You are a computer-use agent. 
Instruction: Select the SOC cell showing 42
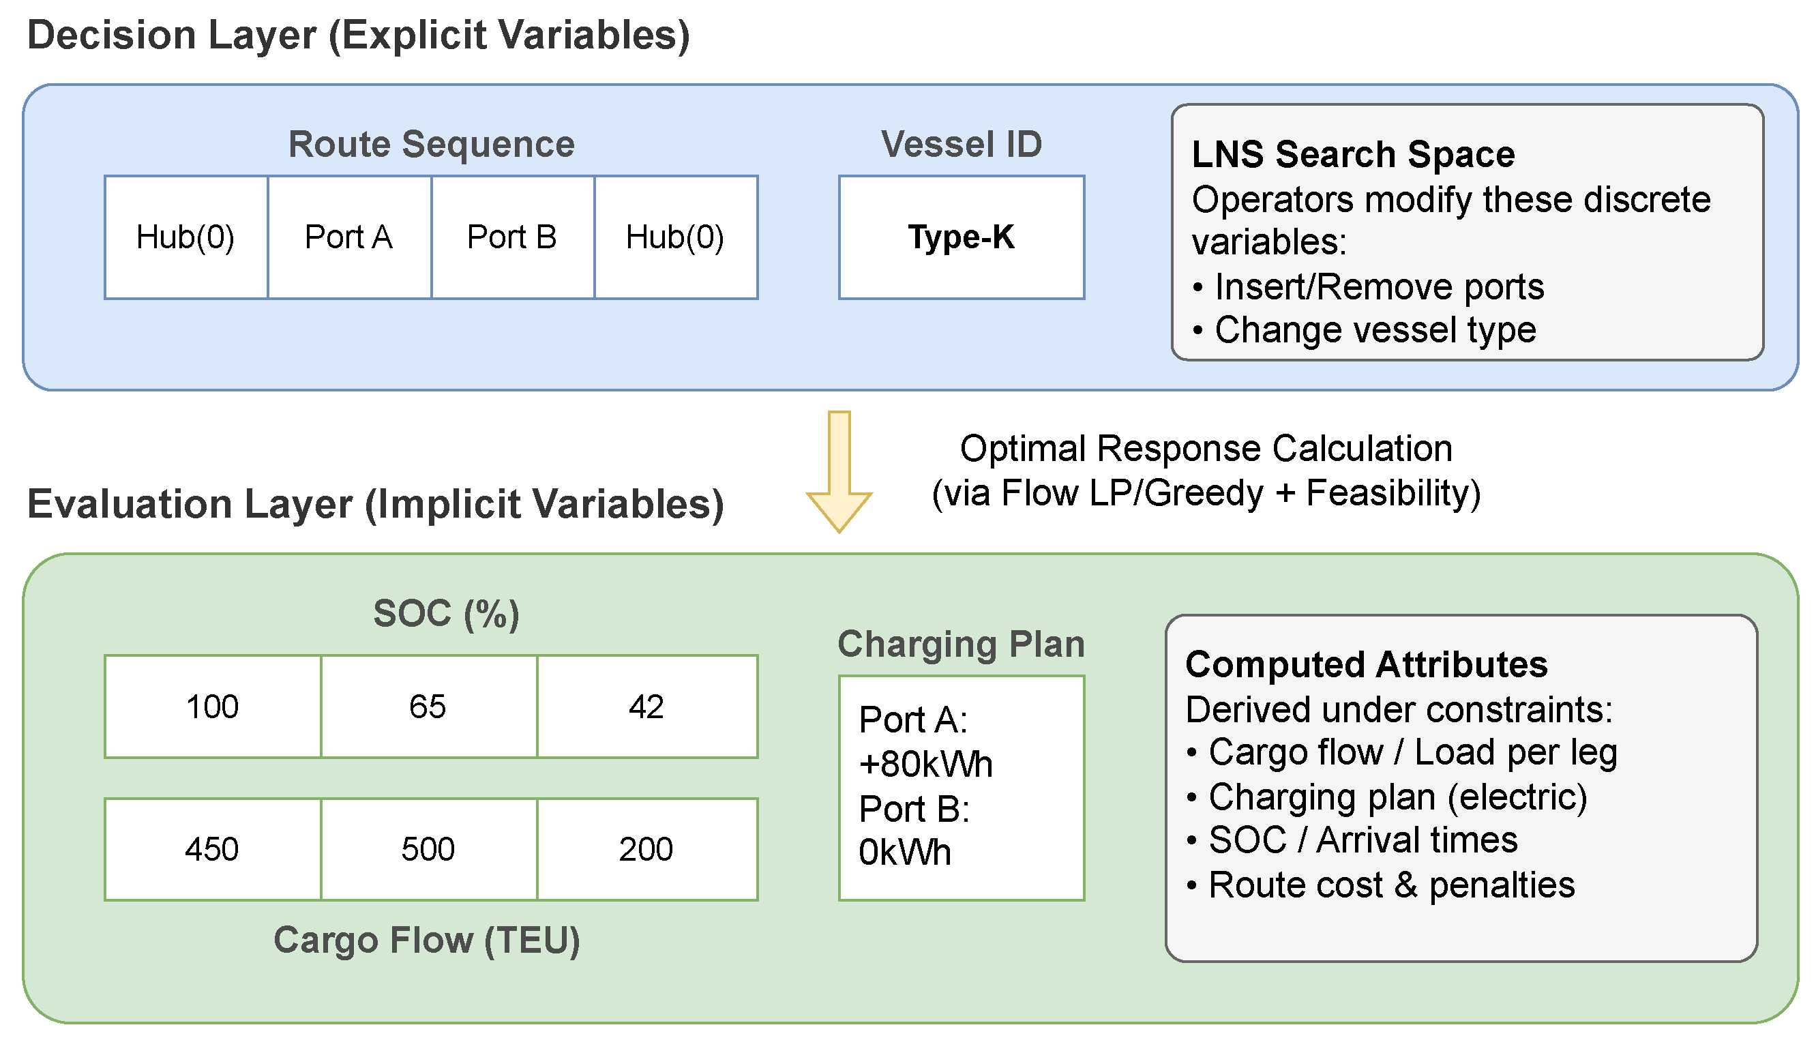(646, 707)
